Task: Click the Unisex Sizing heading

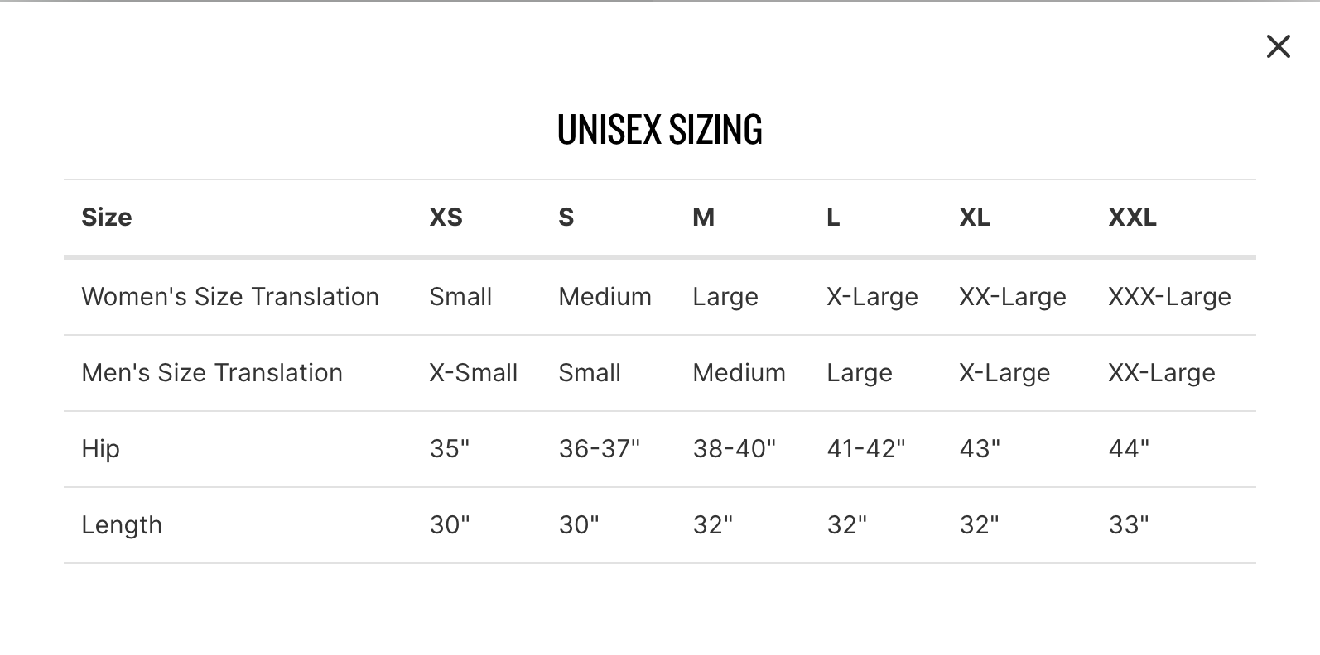Action: coord(659,130)
